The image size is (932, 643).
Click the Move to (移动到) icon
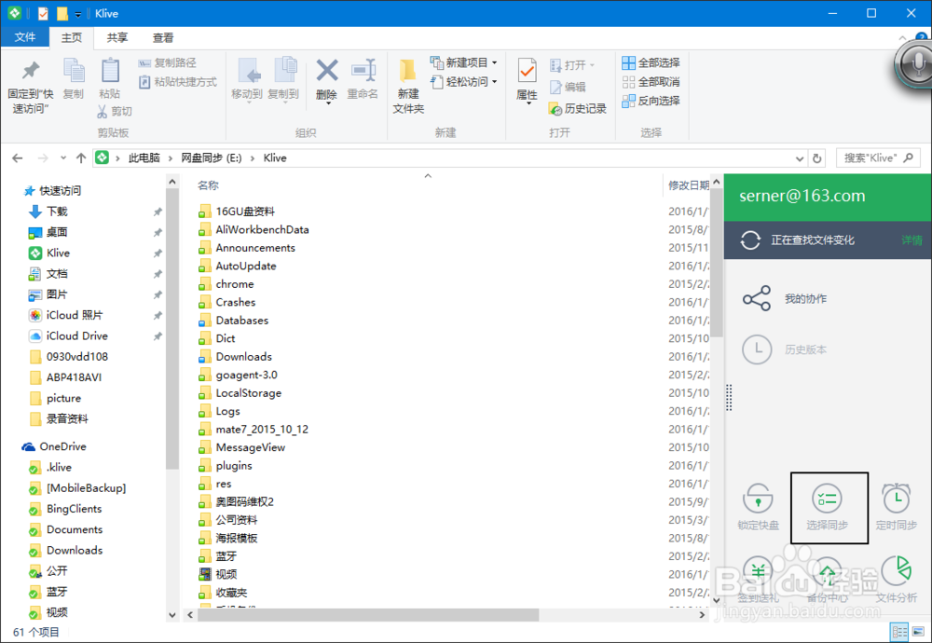pos(249,72)
